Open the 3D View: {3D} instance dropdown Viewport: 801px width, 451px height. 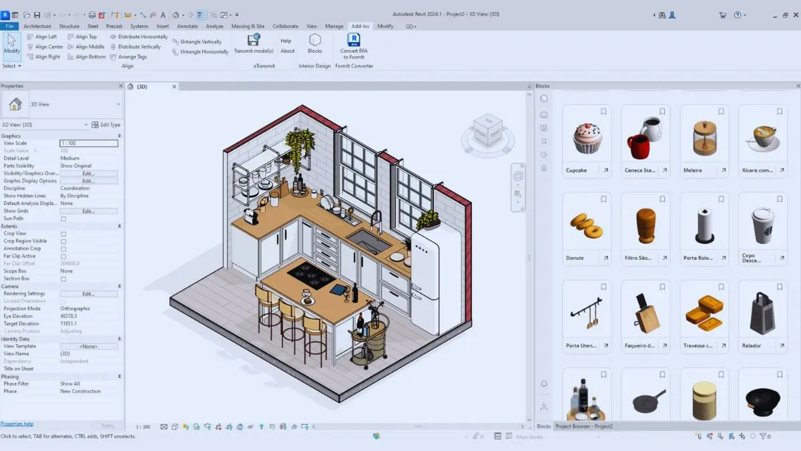pyautogui.click(x=85, y=125)
